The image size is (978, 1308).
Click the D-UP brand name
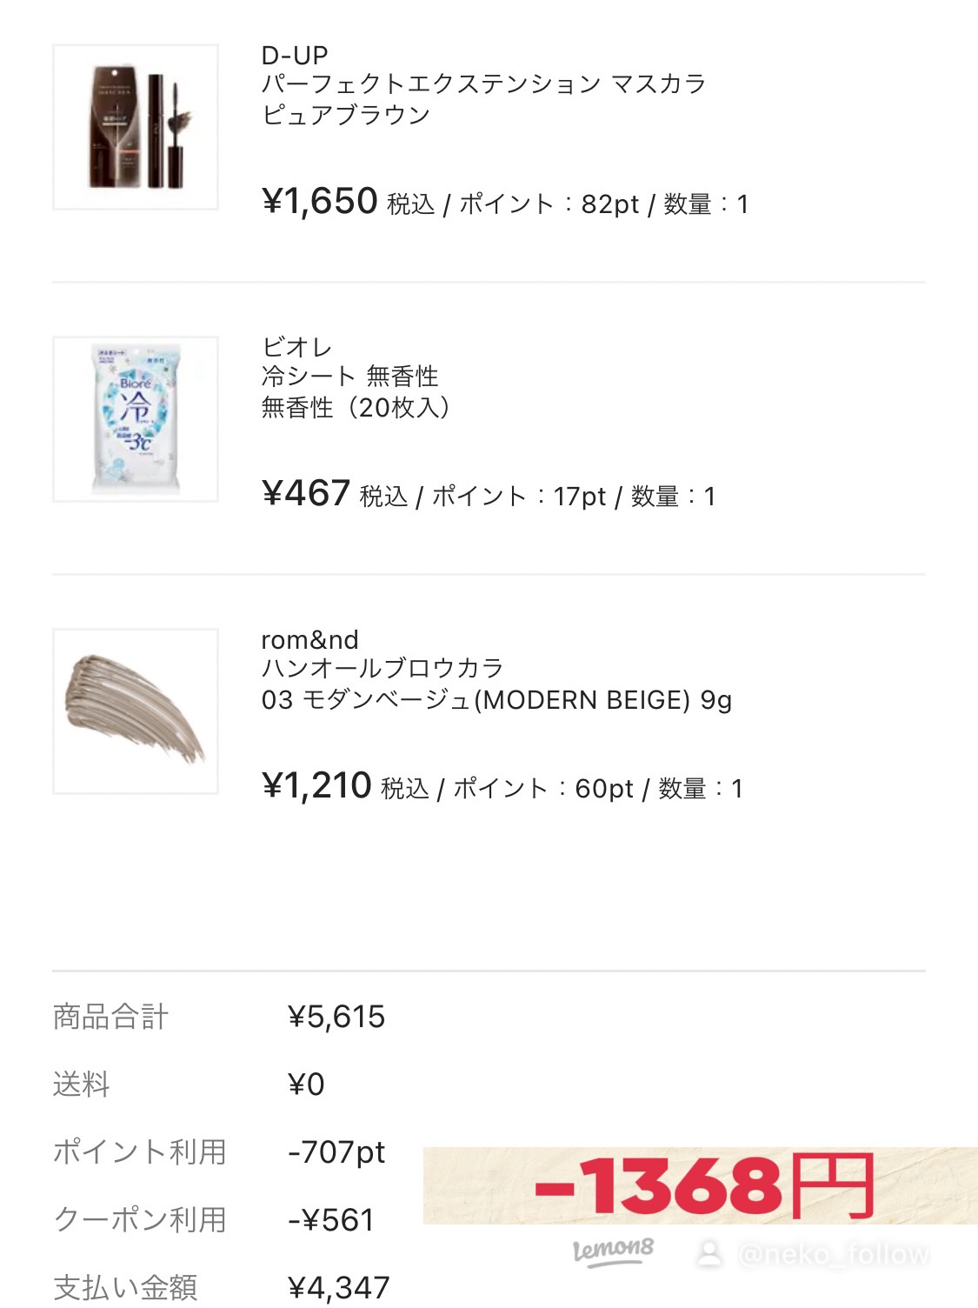coord(295,56)
